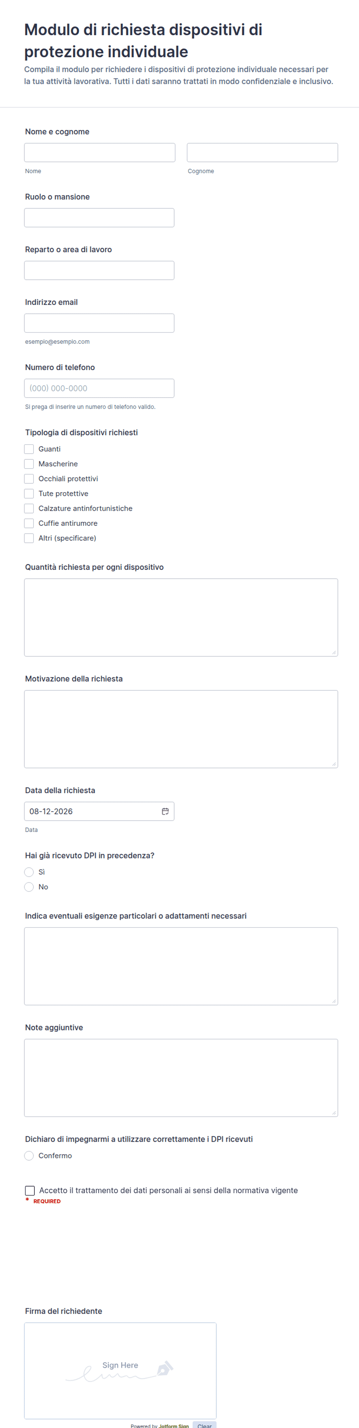Enable Tute protettive checkbox

29,494
